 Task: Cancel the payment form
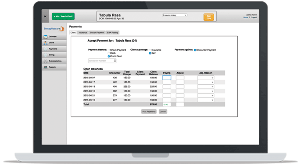tap(163, 112)
